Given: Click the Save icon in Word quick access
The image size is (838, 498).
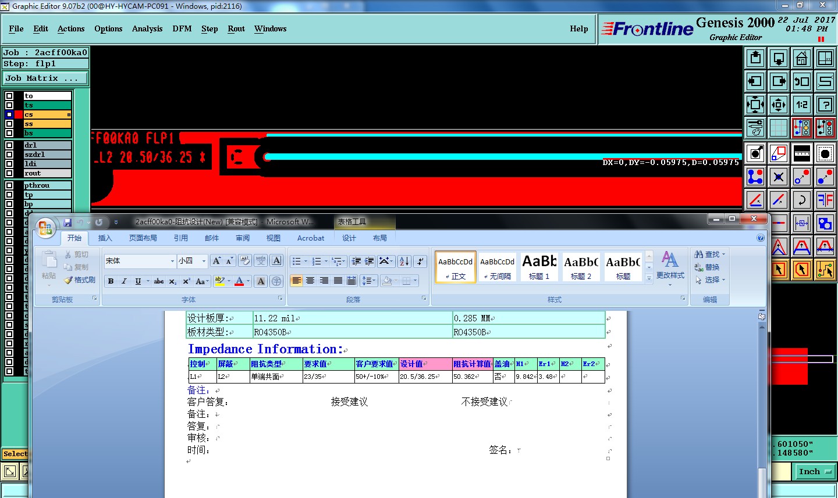Looking at the screenshot, I should click(68, 223).
